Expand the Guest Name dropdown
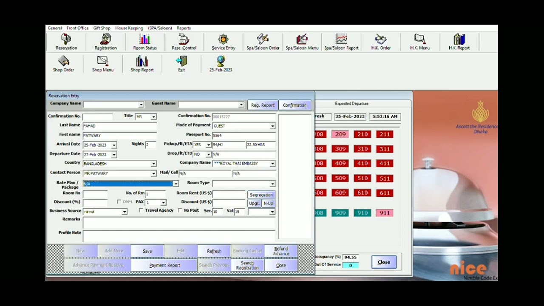Image resolution: width=544 pixels, height=306 pixels. click(x=241, y=105)
